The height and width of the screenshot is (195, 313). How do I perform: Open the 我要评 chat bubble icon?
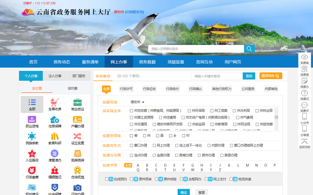[304, 105]
